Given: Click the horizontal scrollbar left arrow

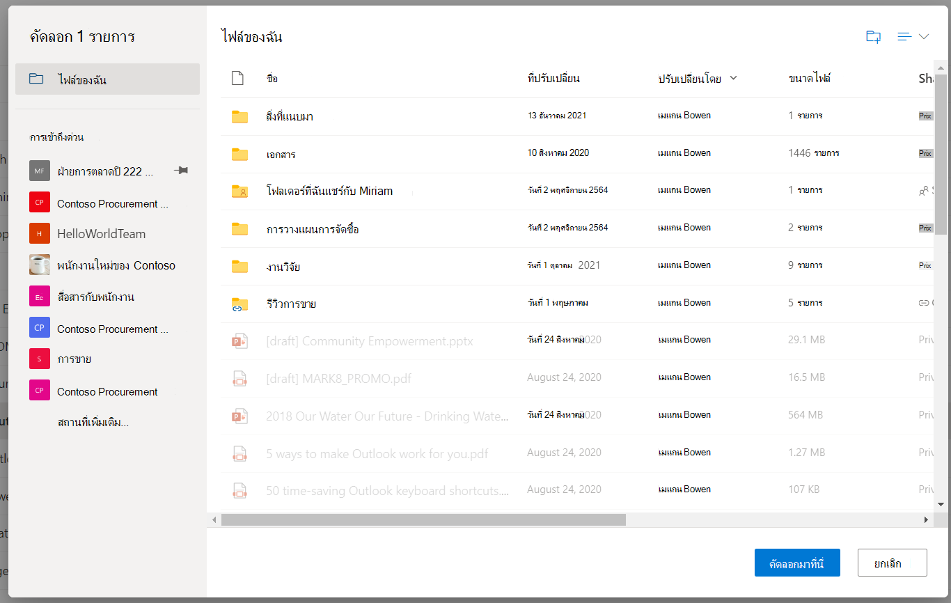Looking at the screenshot, I should (x=214, y=519).
